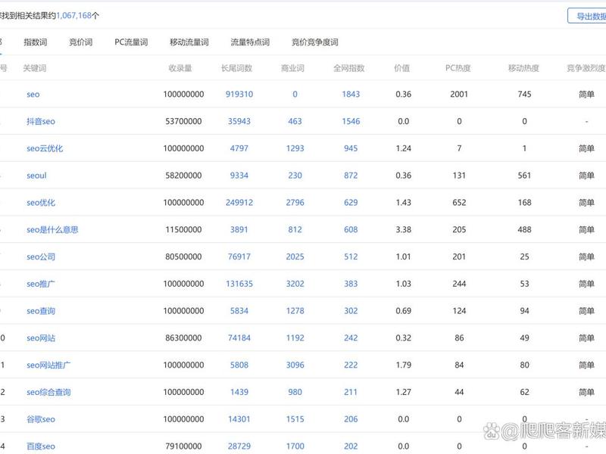Switch to 移动流量词 tab

189,42
